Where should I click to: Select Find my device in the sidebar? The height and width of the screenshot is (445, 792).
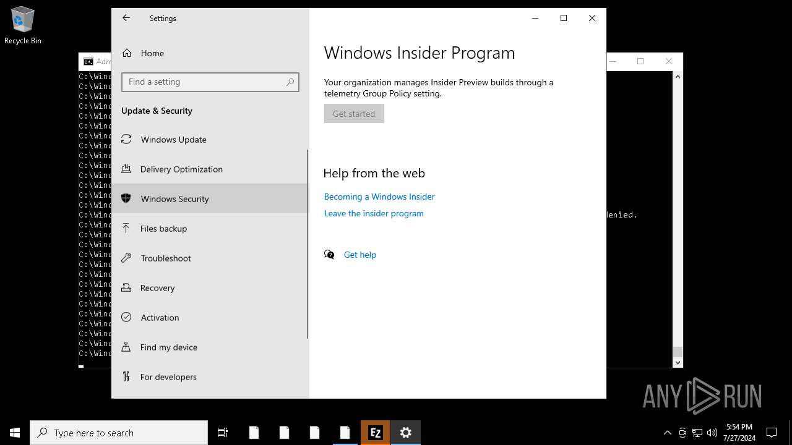click(210, 347)
